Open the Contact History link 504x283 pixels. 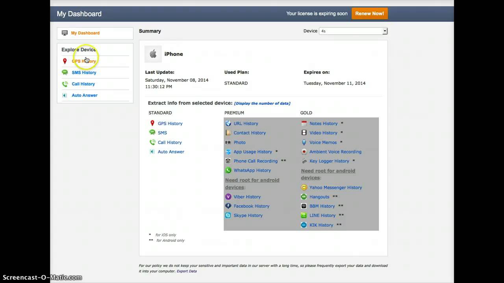pos(250,133)
